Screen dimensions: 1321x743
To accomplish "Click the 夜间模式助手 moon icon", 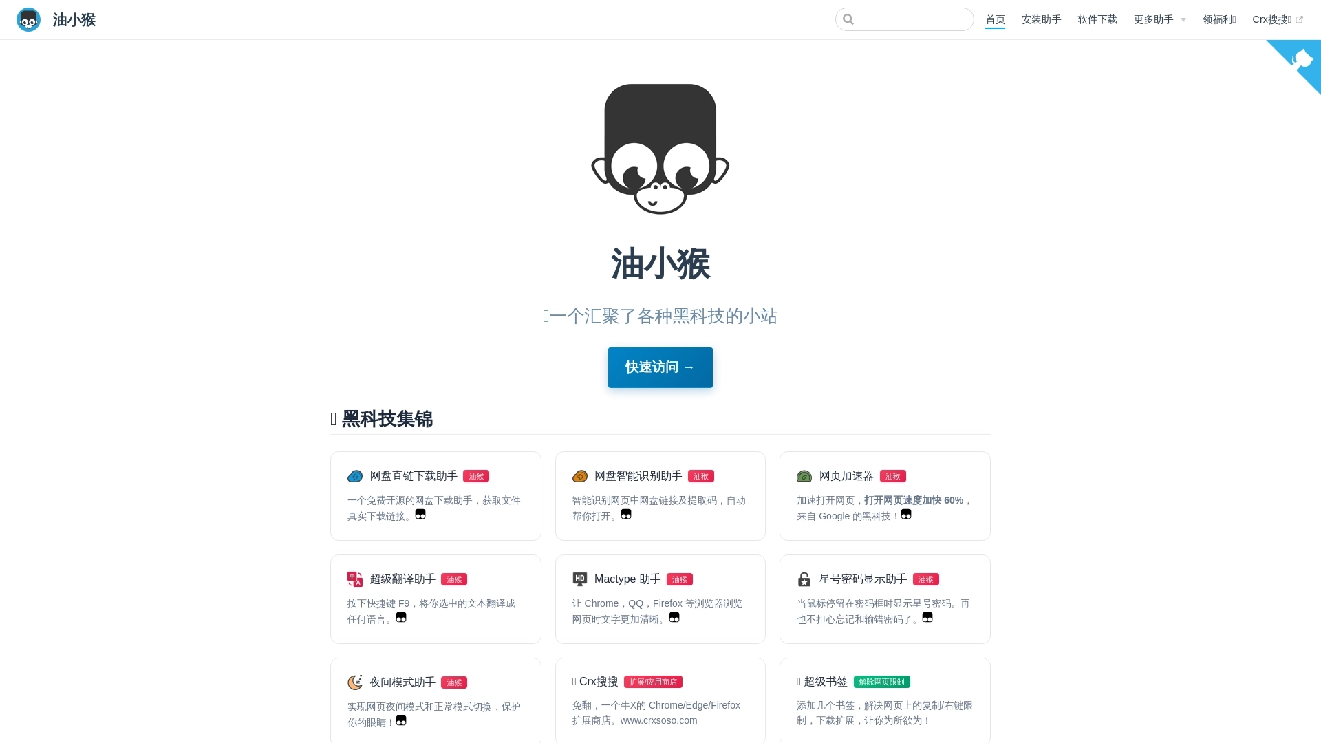I will pyautogui.click(x=355, y=682).
